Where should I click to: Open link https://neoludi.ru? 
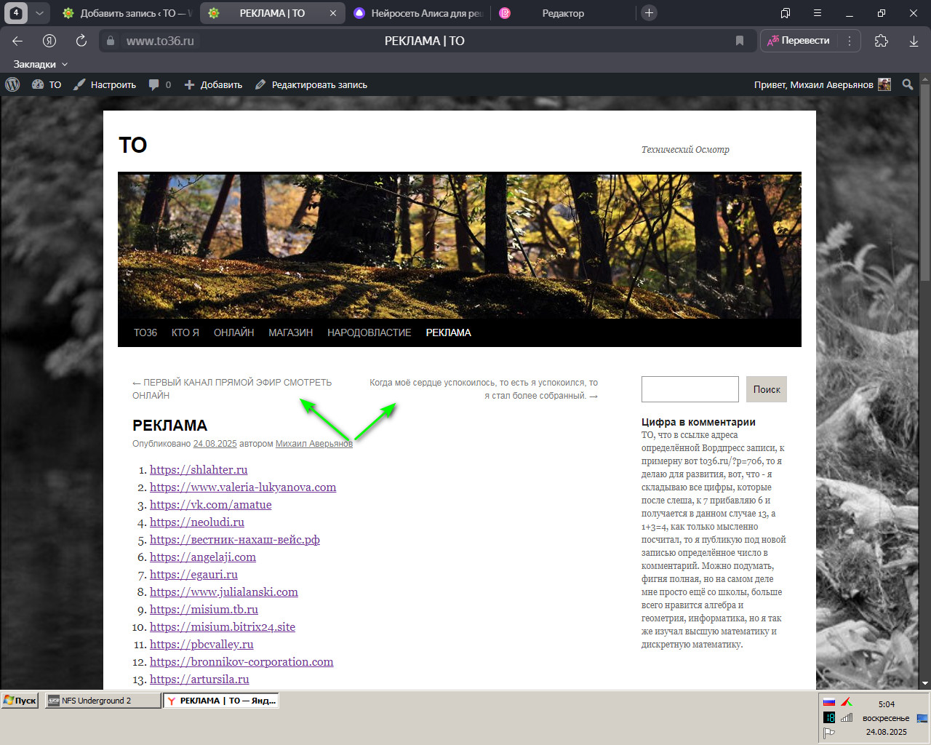(197, 522)
